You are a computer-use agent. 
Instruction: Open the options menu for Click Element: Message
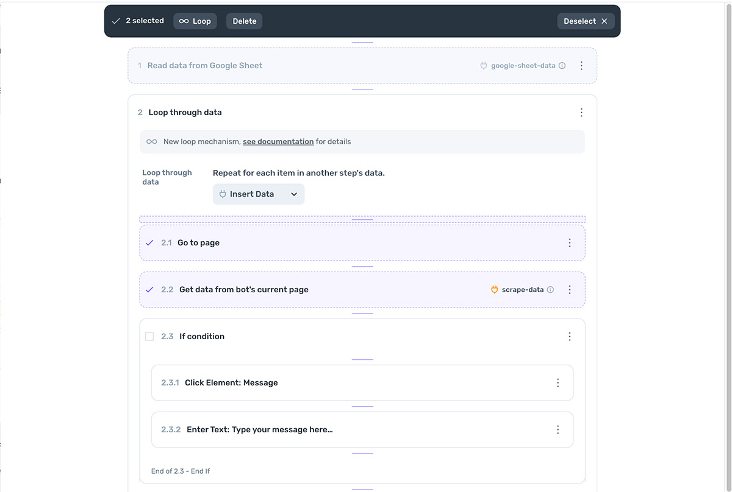pyautogui.click(x=558, y=383)
